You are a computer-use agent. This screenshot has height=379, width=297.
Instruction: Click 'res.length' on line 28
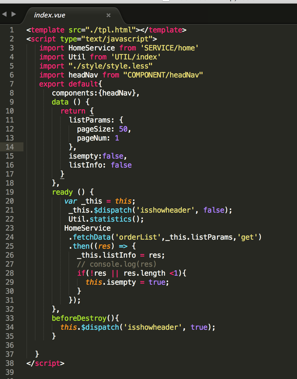click(x=144, y=273)
